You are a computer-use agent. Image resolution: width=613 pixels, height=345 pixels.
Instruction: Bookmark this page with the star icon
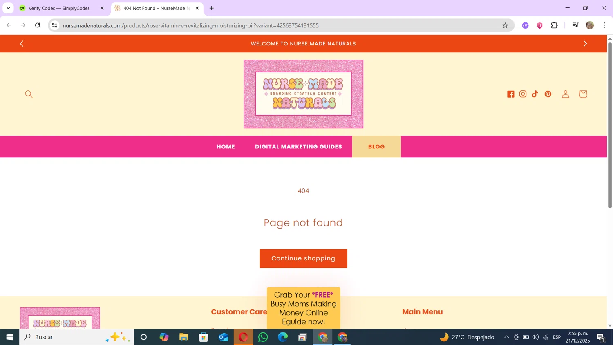click(505, 25)
